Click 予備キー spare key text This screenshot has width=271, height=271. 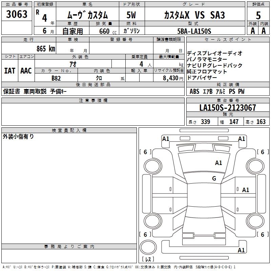point(58,91)
